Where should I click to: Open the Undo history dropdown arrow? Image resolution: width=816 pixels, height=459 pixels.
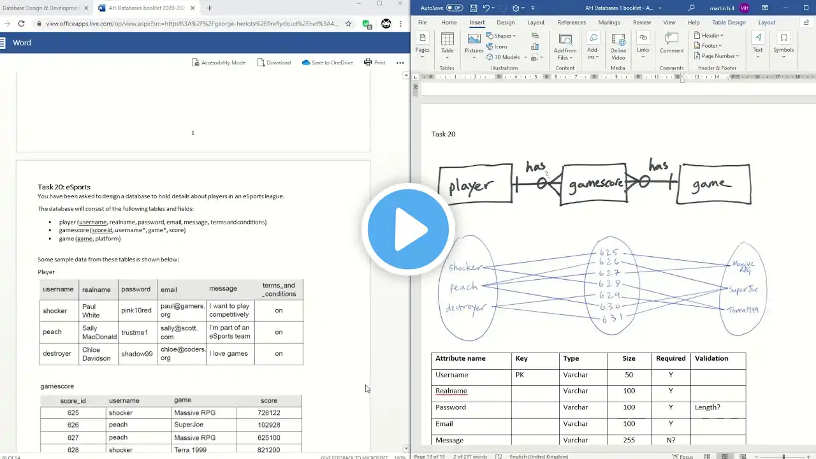[x=493, y=8]
